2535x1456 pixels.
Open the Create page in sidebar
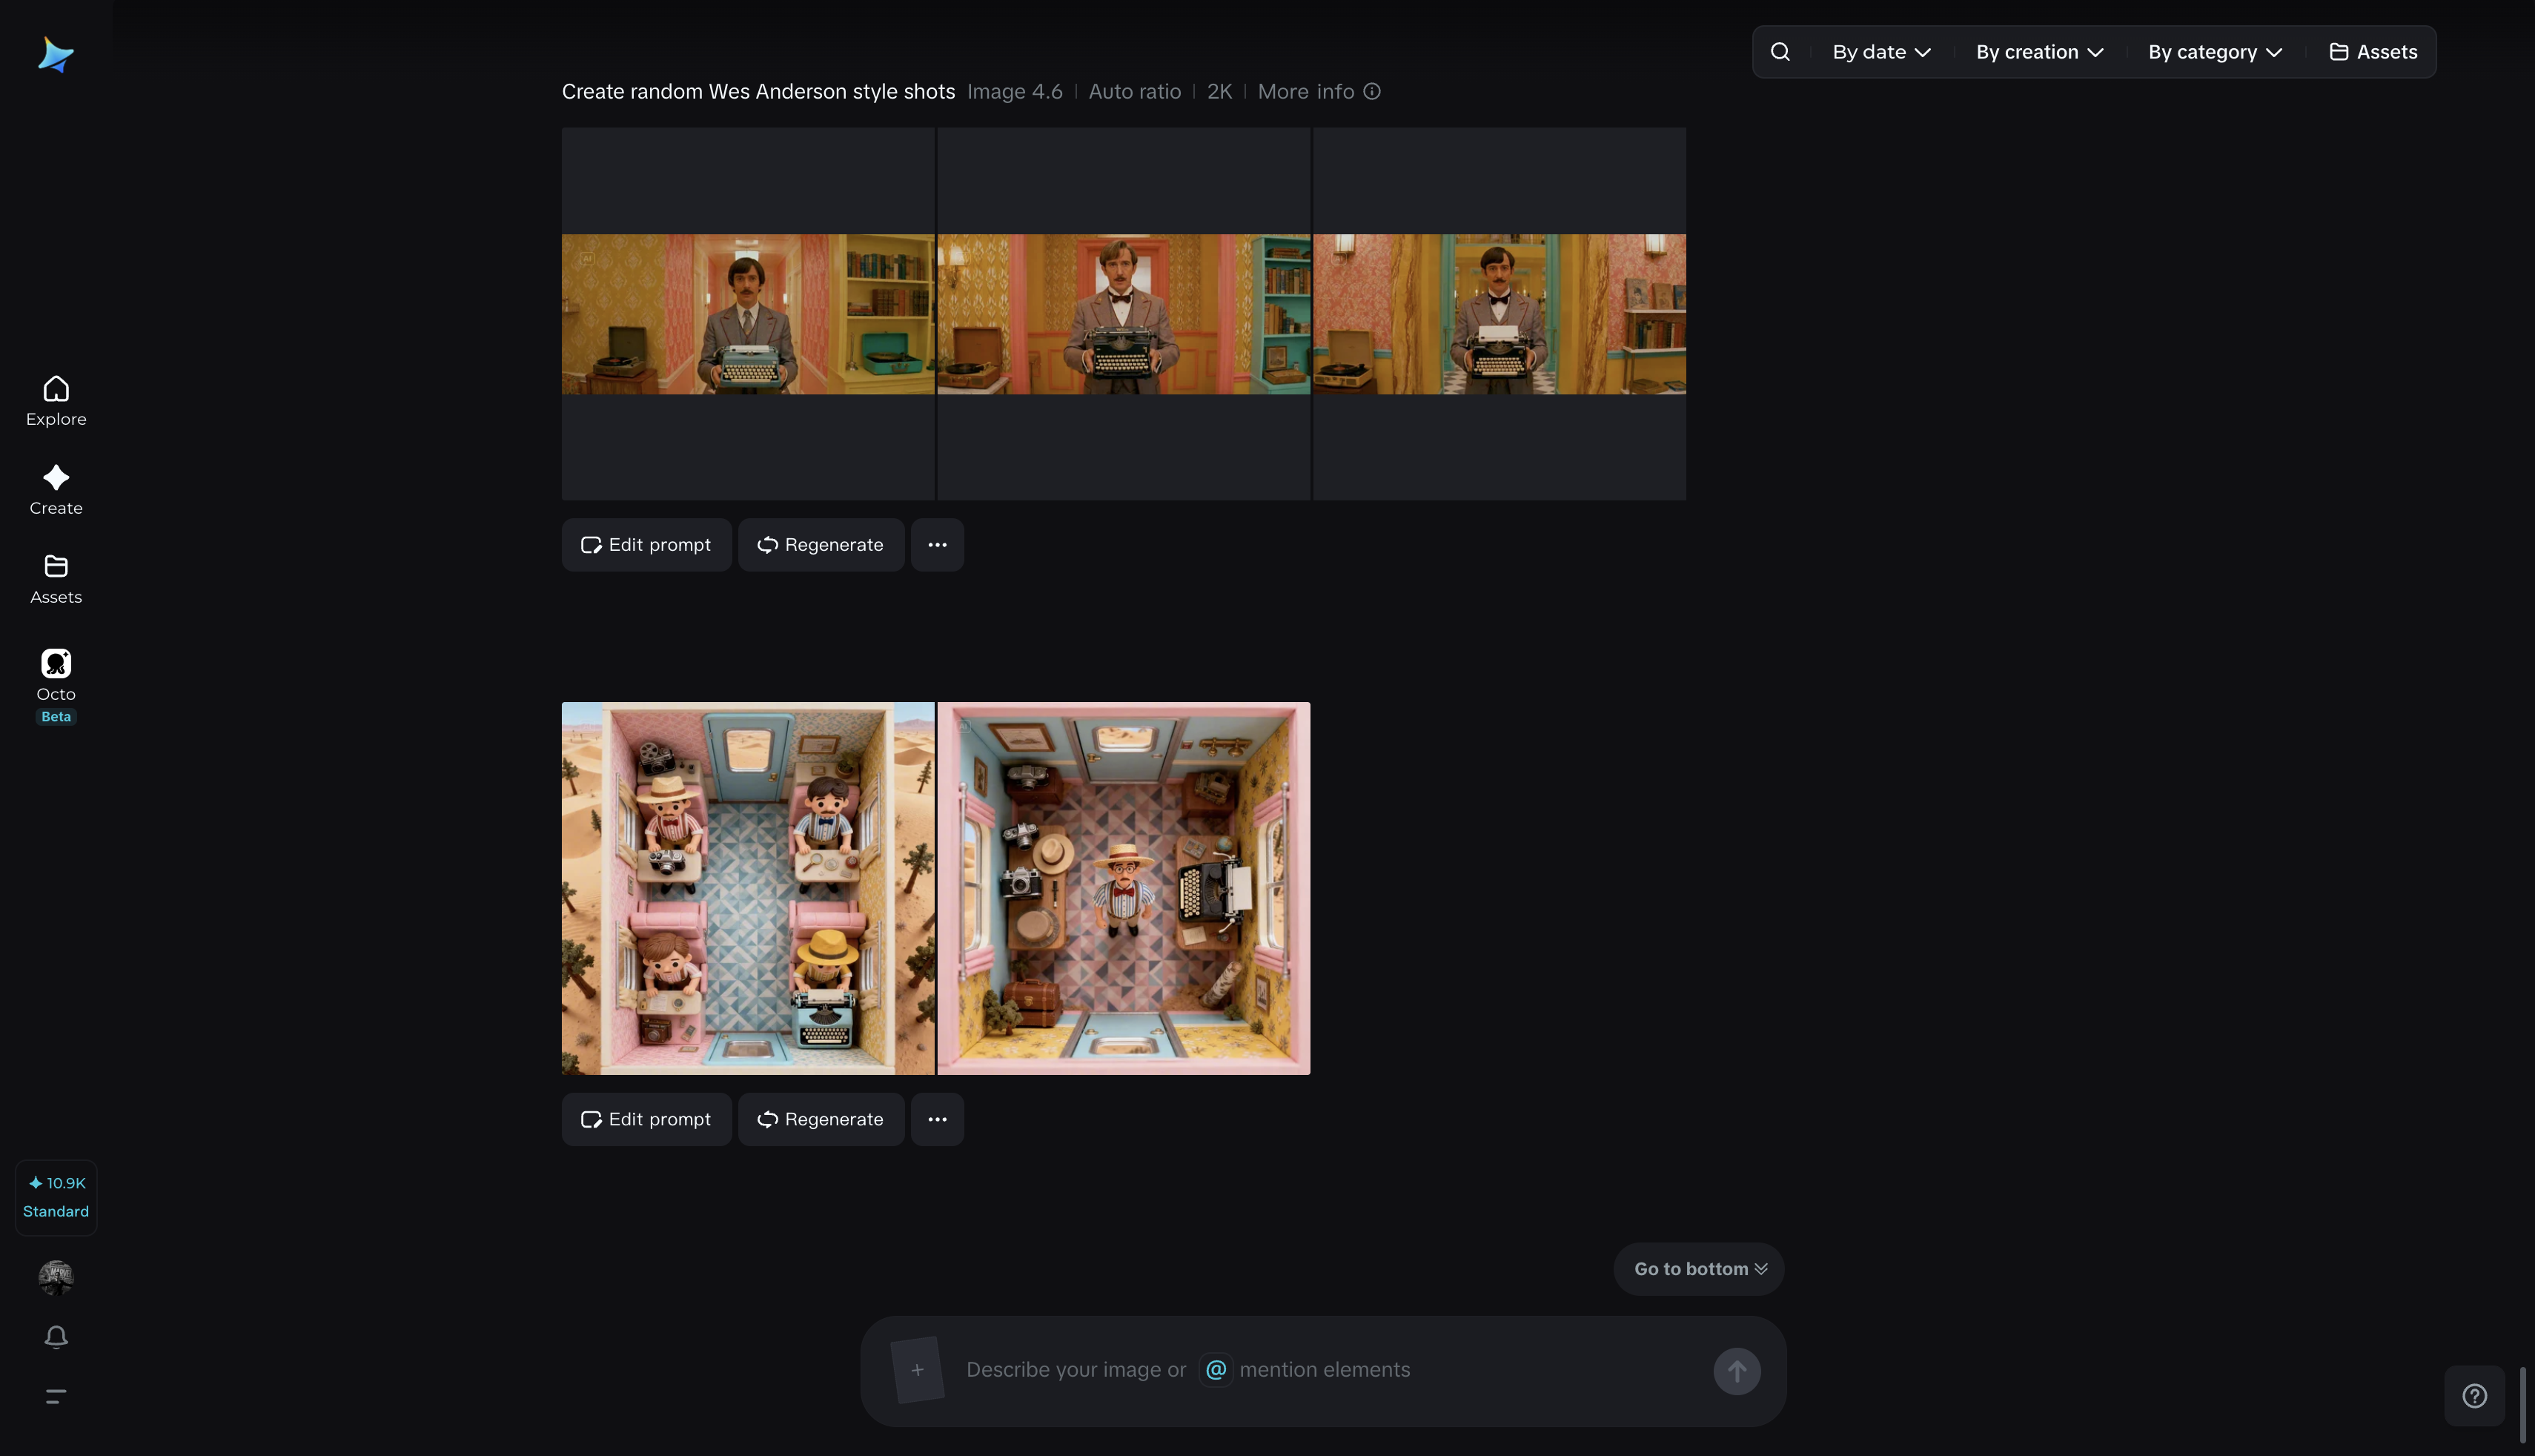tap(56, 490)
